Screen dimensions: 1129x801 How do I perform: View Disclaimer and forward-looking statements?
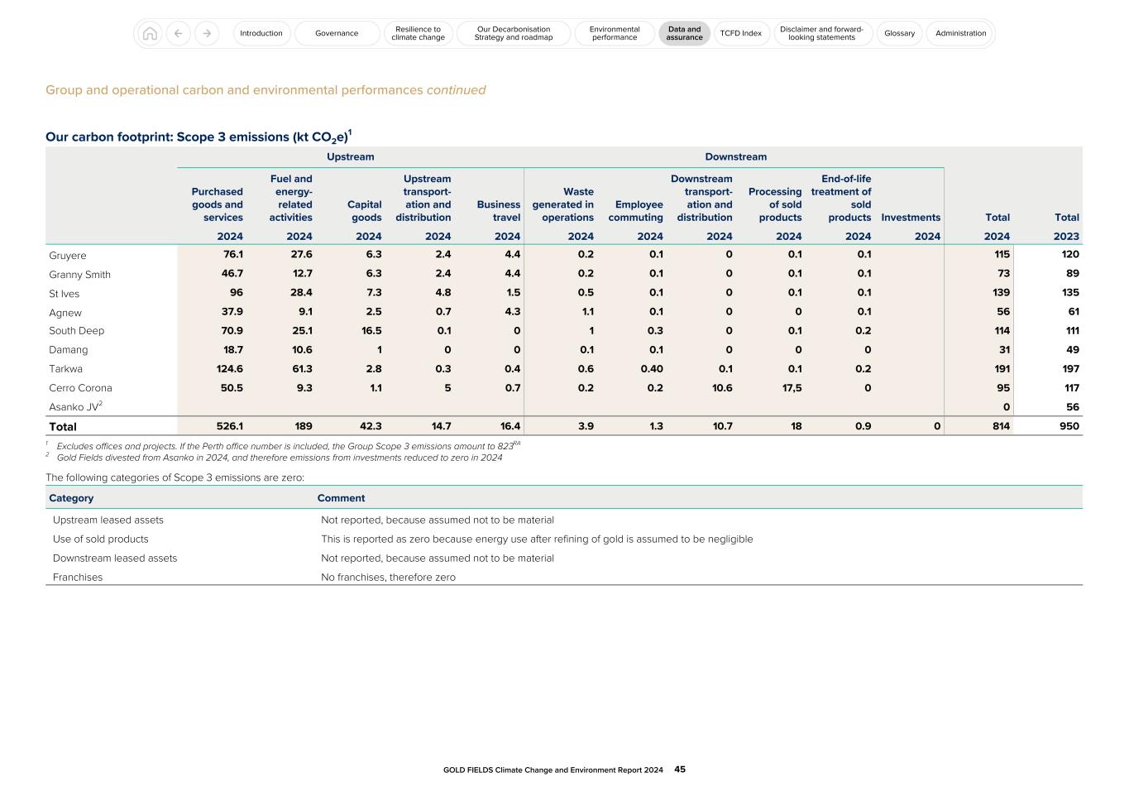[x=822, y=33]
